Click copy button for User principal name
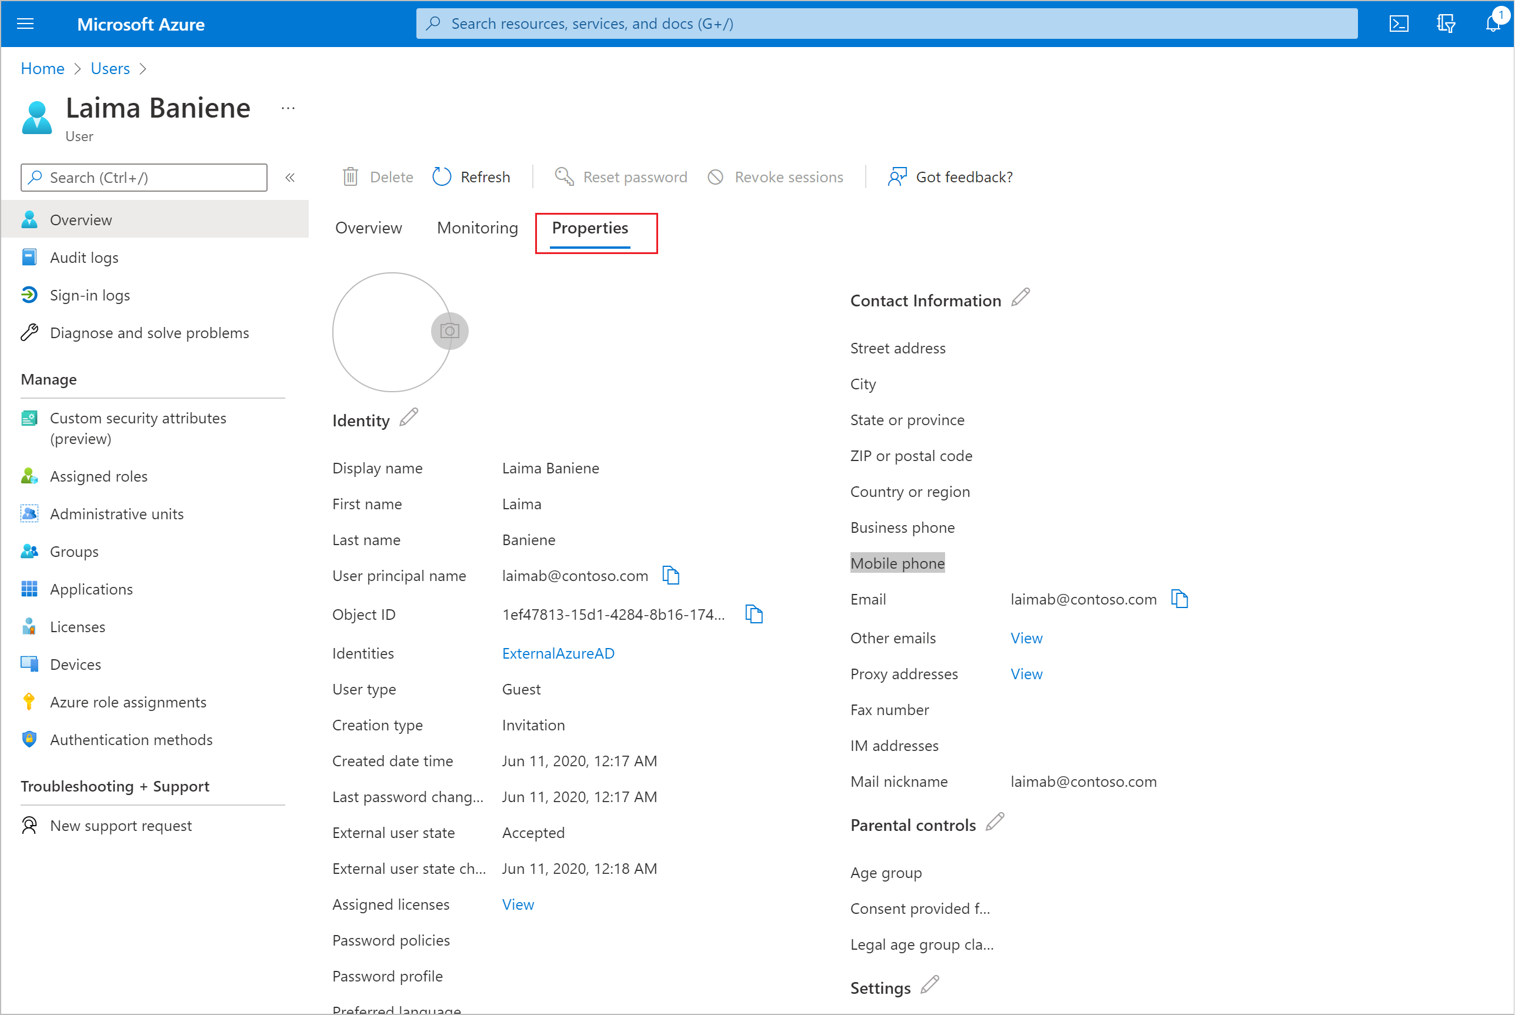 [672, 576]
